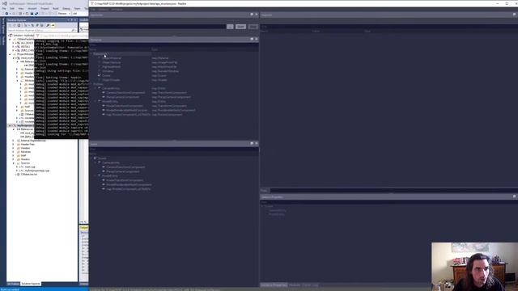Focus the Inspector path field
Screen dimensions: 518x291
pyautogui.click(x=393, y=191)
